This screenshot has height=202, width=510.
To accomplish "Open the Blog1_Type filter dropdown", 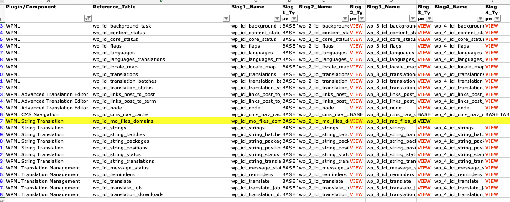I will (x=294, y=18).
